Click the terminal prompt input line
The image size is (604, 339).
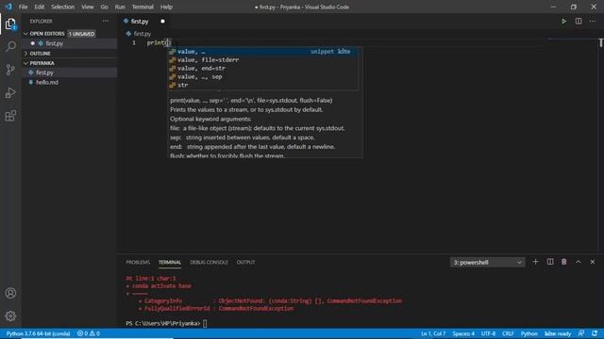click(x=166, y=324)
